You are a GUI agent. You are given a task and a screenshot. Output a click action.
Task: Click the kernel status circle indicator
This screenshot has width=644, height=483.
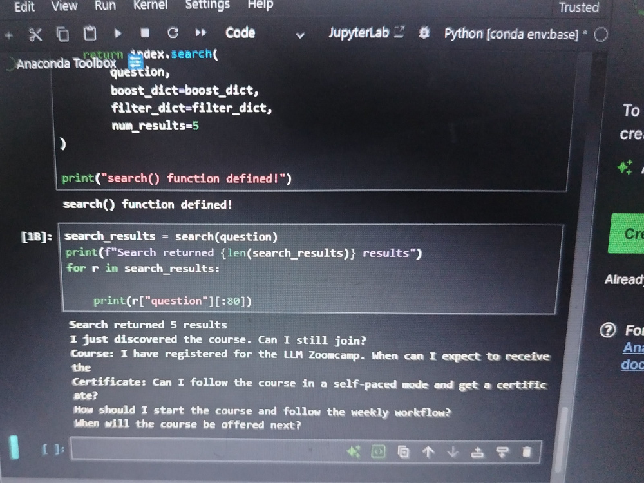click(x=600, y=35)
